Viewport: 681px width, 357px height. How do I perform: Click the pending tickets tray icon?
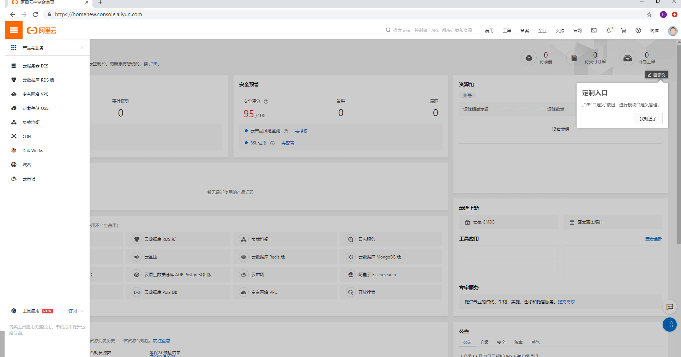click(x=628, y=58)
